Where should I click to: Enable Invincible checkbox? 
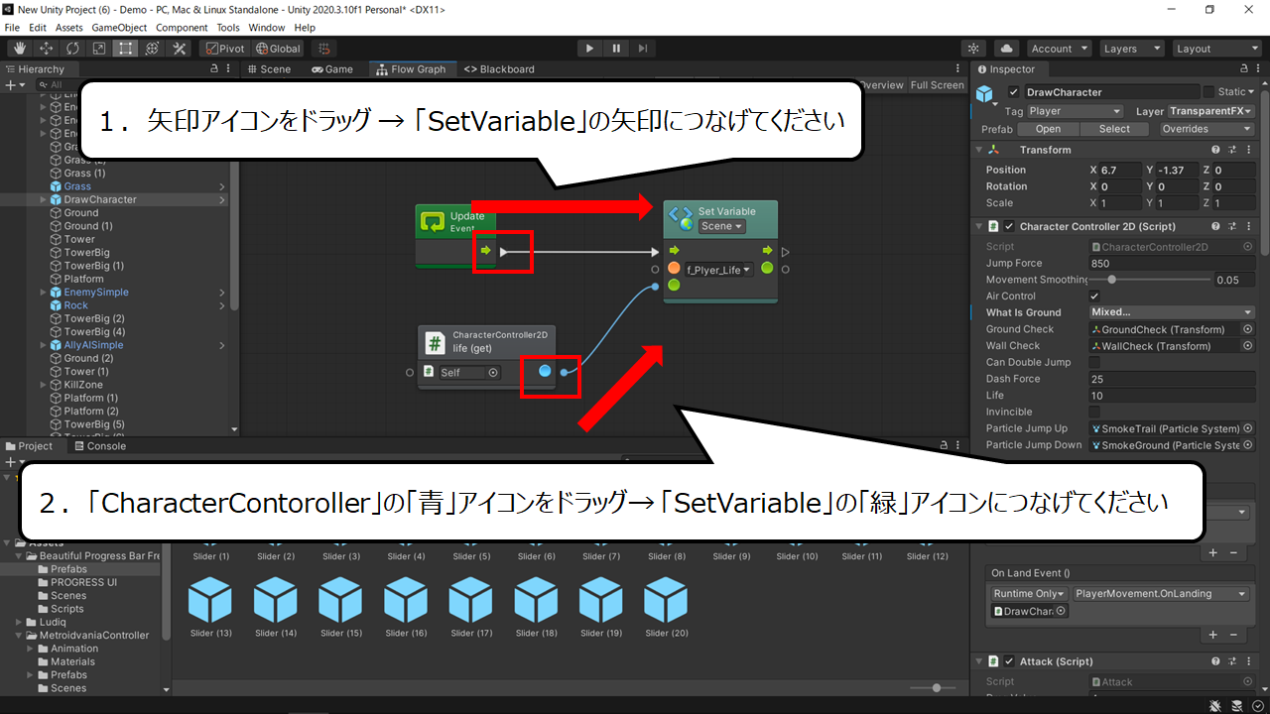coord(1094,412)
